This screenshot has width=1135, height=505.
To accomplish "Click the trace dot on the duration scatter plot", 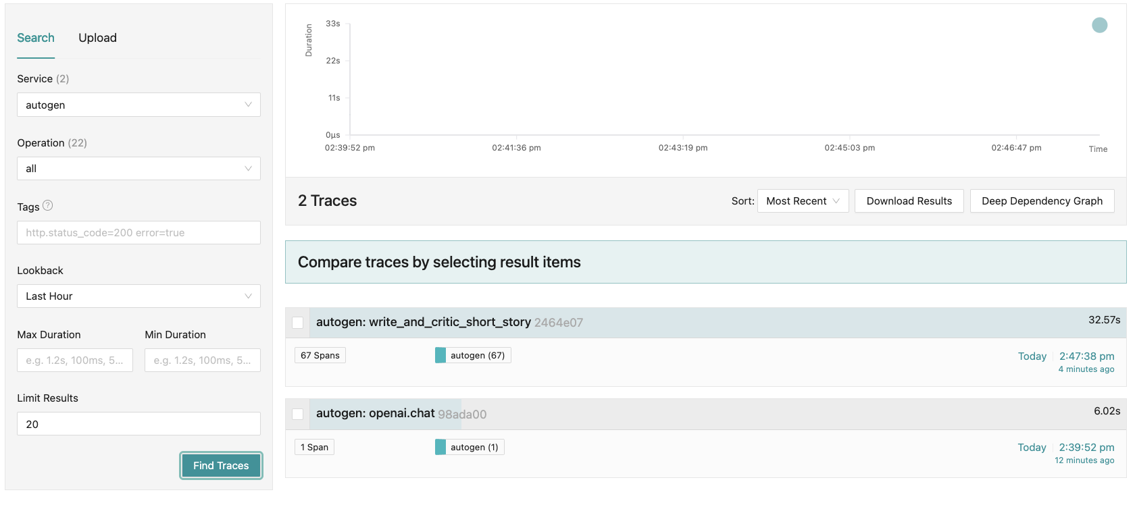I will point(1099,25).
